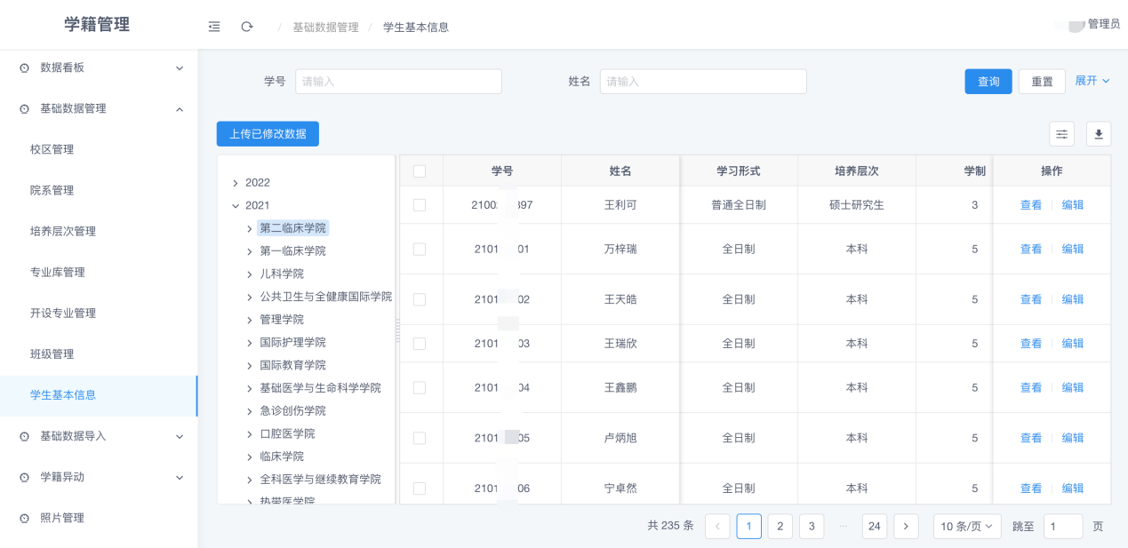Viewport: 1128px width, 548px height.
Task: Click the 学籍异动 menu icon
Action: 22,477
